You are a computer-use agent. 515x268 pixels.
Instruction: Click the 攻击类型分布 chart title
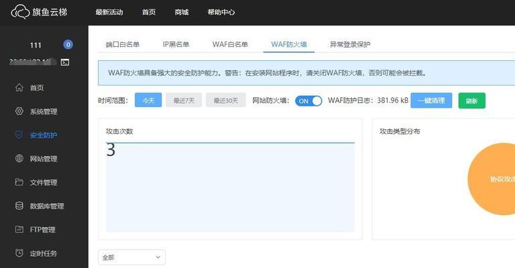(400, 131)
